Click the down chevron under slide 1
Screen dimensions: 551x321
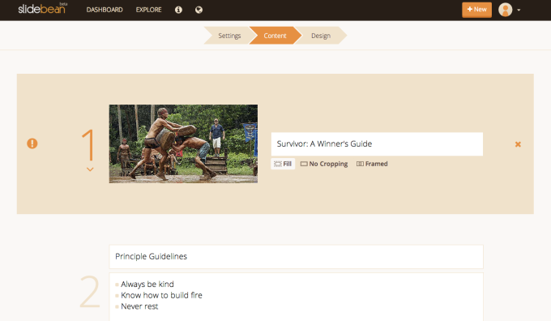90,169
